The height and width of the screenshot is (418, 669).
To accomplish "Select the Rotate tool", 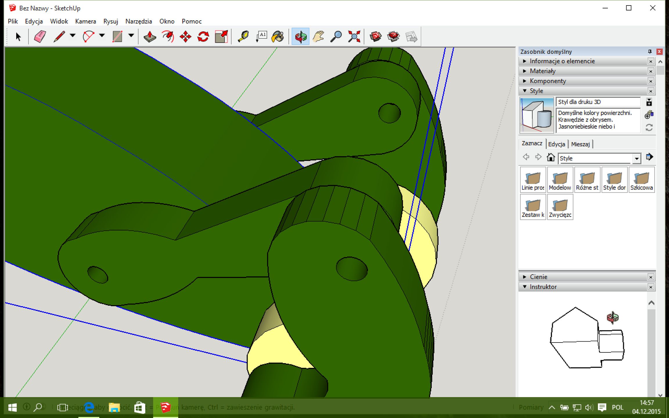I will [x=203, y=37].
